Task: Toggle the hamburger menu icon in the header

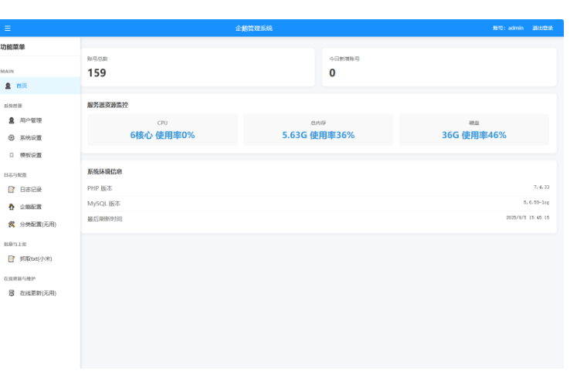Action: coord(7,29)
